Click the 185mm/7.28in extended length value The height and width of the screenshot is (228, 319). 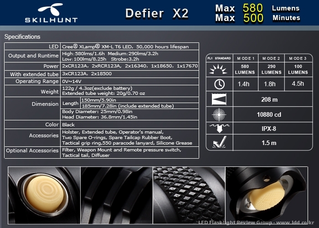click(x=128, y=106)
